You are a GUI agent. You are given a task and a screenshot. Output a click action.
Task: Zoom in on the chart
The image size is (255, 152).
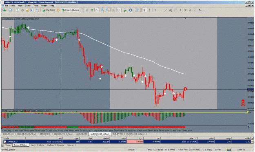[102, 10]
